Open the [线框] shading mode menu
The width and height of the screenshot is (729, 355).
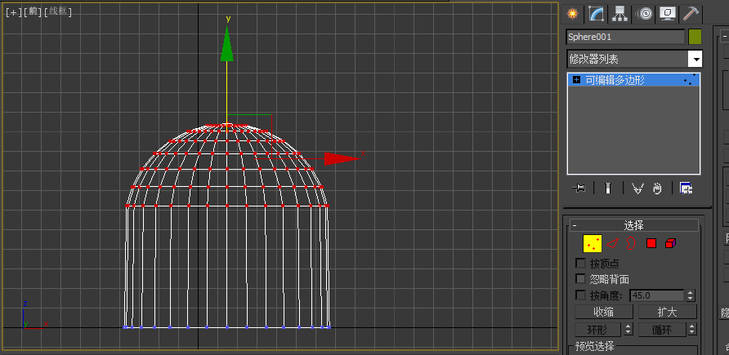pos(58,12)
